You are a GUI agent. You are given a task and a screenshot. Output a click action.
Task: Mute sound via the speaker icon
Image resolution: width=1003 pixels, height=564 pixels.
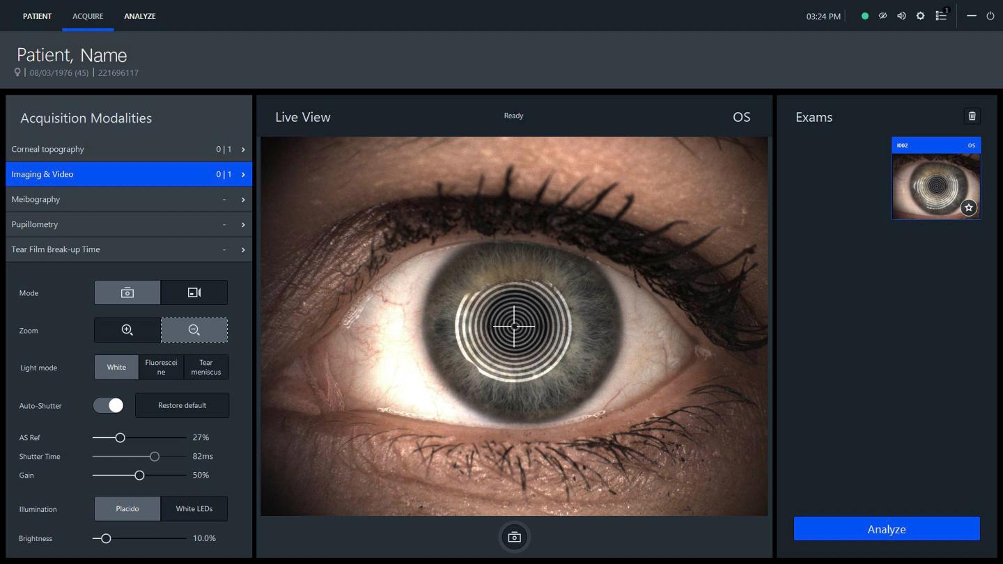click(901, 16)
